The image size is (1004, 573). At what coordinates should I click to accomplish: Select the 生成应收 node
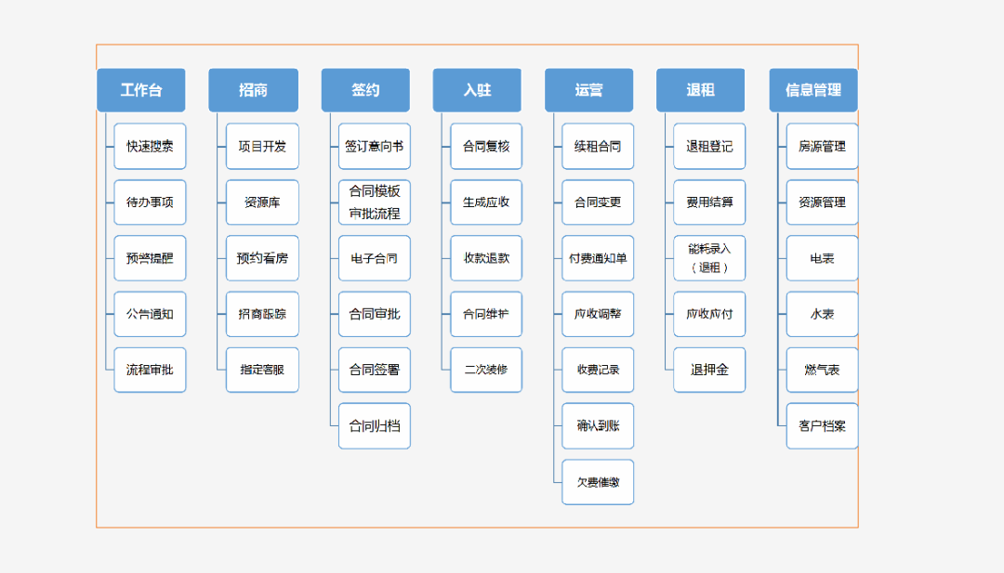pos(486,202)
